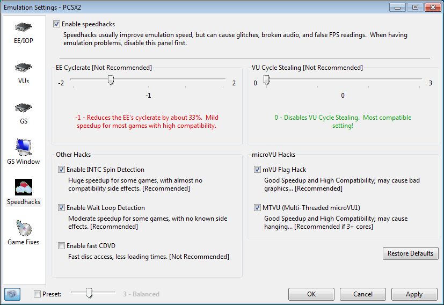
Task: Maximize the Emulation Settings window
Action: tap(416, 7)
